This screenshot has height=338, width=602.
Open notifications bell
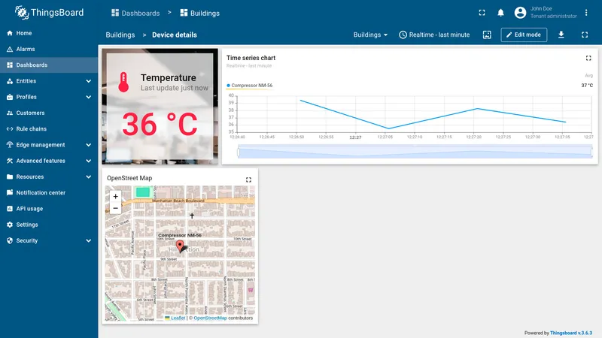pos(500,13)
